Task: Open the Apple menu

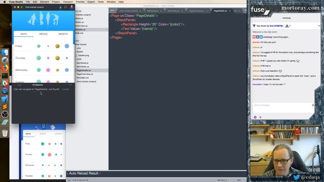Action: pos(5,2)
